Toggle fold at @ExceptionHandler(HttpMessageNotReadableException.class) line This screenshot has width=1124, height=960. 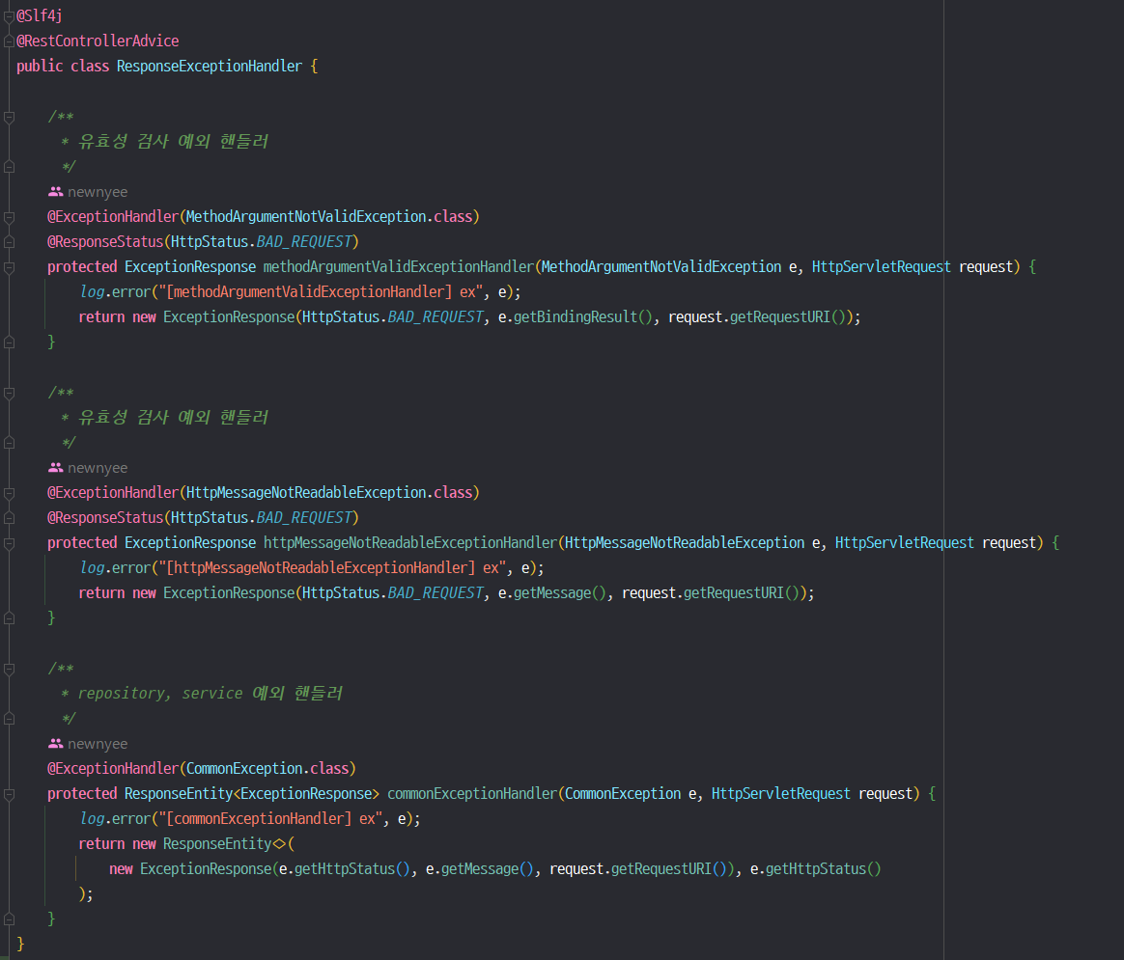tap(9, 493)
